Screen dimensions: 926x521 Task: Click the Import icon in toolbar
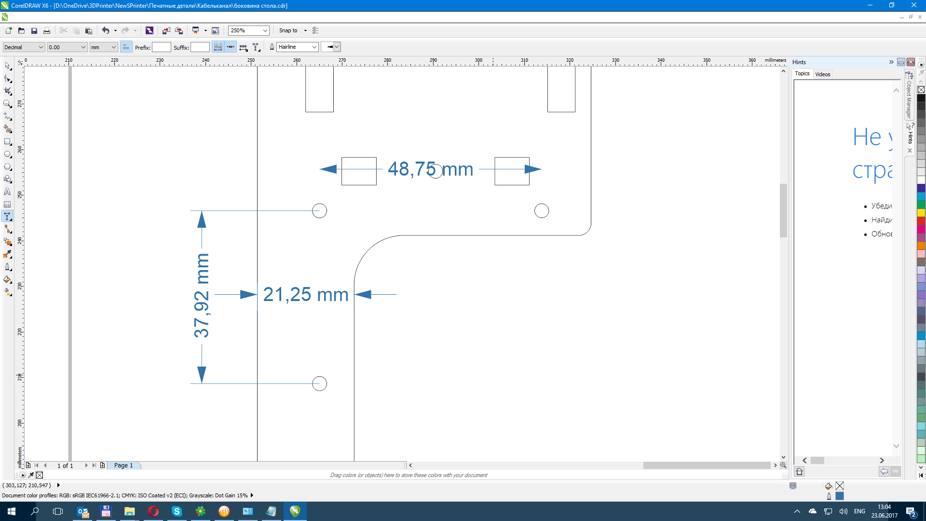[166, 30]
